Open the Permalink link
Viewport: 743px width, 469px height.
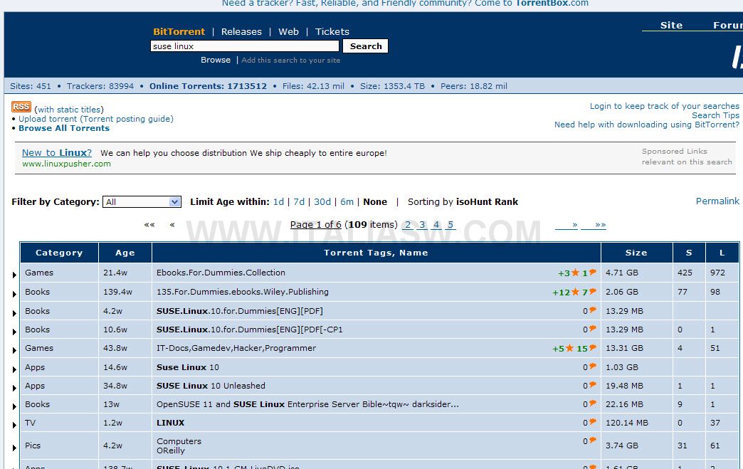point(717,201)
